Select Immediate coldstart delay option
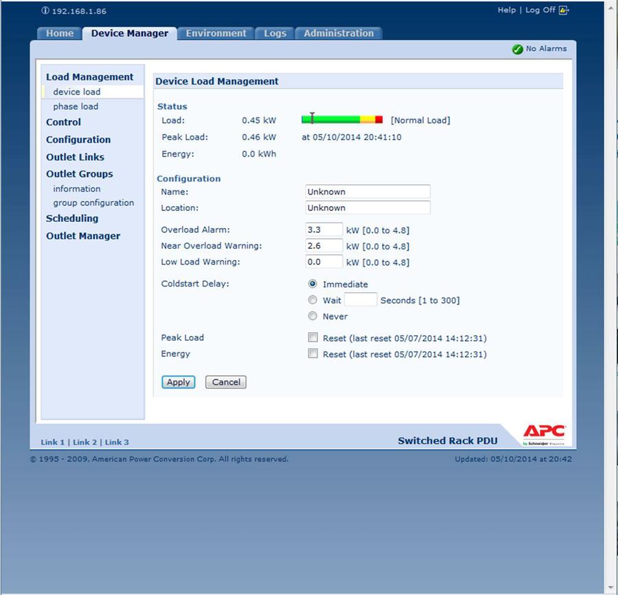Image resolution: width=618 pixels, height=595 pixels. pyautogui.click(x=312, y=284)
